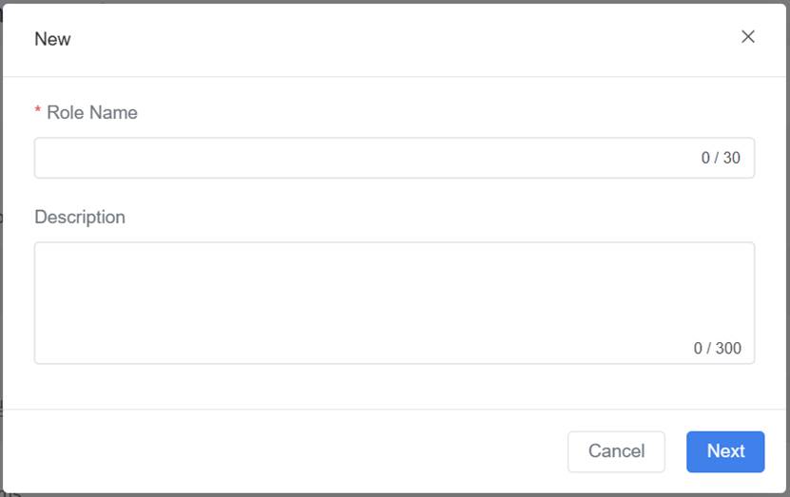Click the 0 / 30 character counter
This screenshot has width=790, height=497.
[721, 159]
